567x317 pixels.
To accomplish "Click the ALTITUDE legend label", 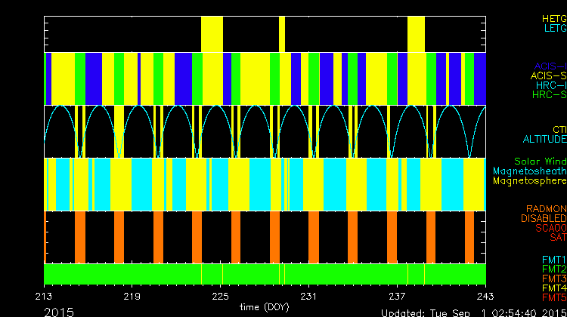I will point(544,140).
